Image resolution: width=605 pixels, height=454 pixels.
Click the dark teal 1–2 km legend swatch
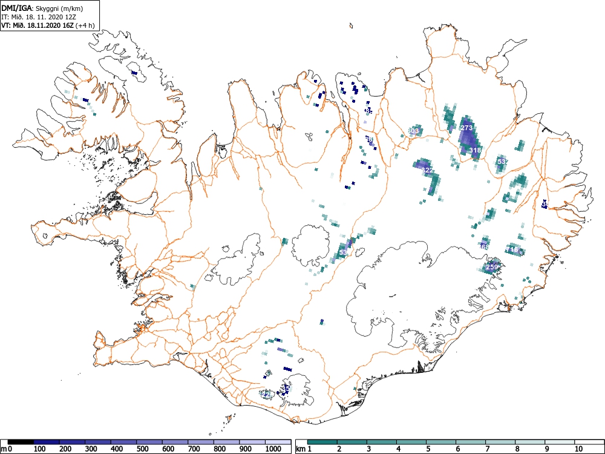click(322, 442)
